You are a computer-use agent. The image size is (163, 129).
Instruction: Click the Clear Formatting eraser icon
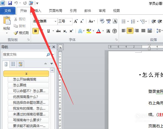tap(102, 21)
